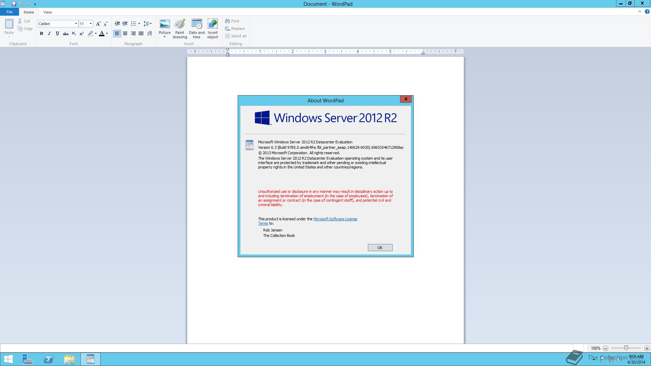Align text left
The image size is (651, 366).
pos(117,34)
